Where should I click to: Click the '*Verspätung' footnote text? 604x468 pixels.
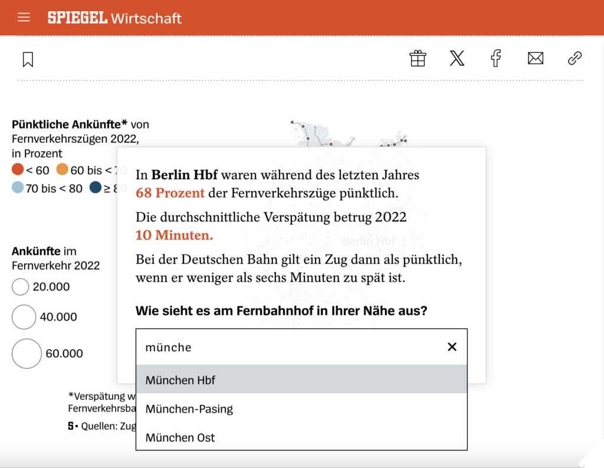pyautogui.click(x=97, y=396)
